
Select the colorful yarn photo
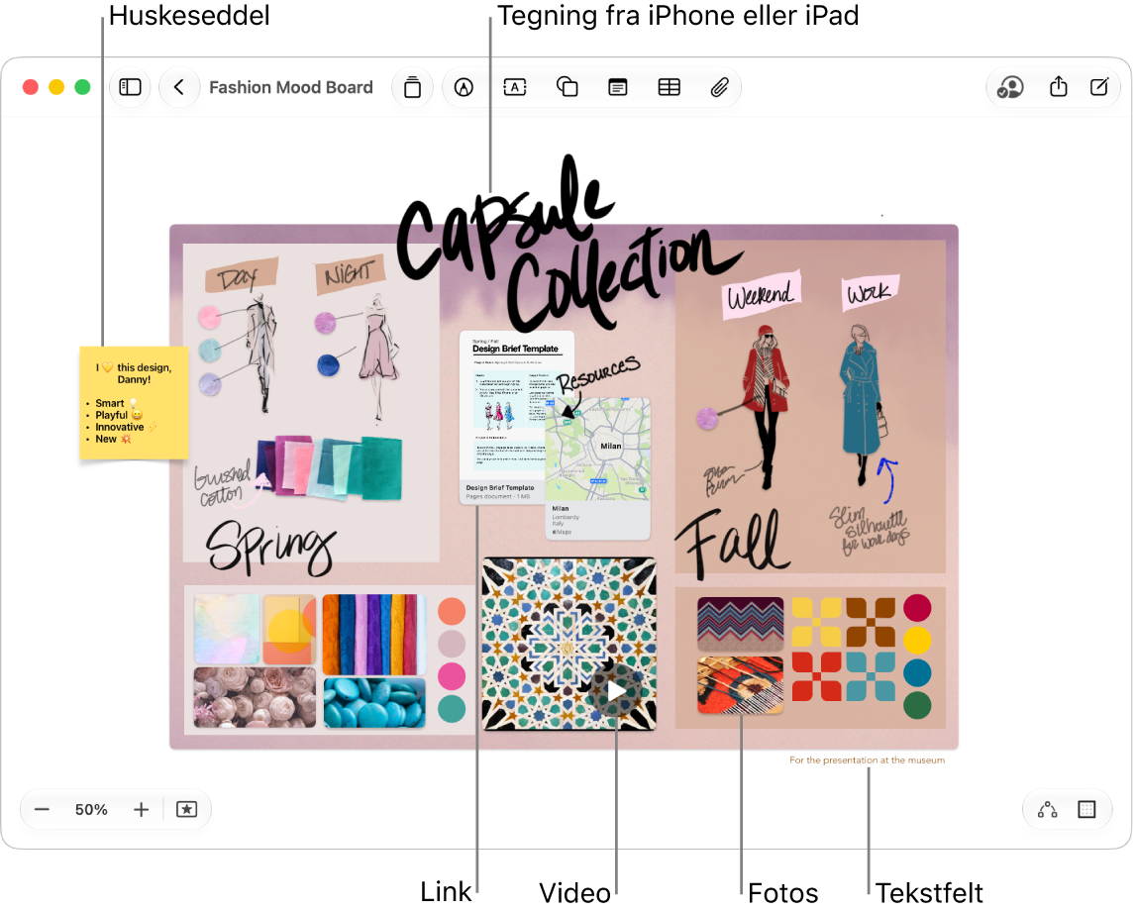point(374,634)
